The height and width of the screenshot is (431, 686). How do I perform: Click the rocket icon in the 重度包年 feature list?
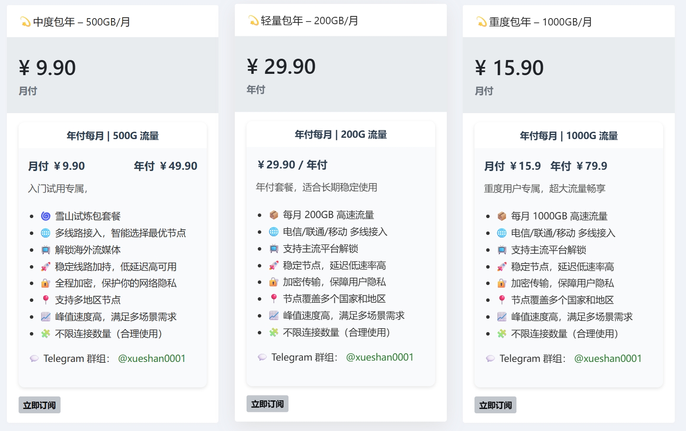click(502, 267)
